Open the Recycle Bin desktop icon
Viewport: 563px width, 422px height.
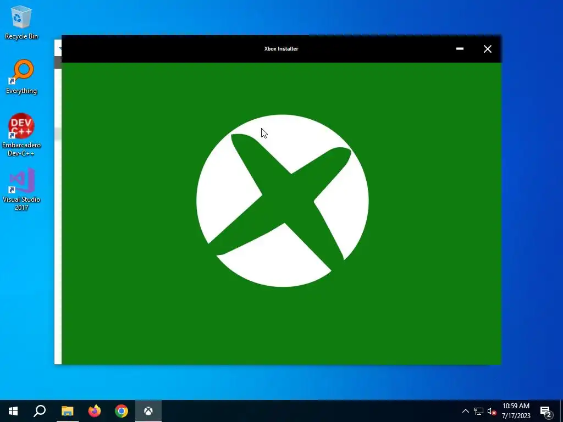(x=21, y=22)
